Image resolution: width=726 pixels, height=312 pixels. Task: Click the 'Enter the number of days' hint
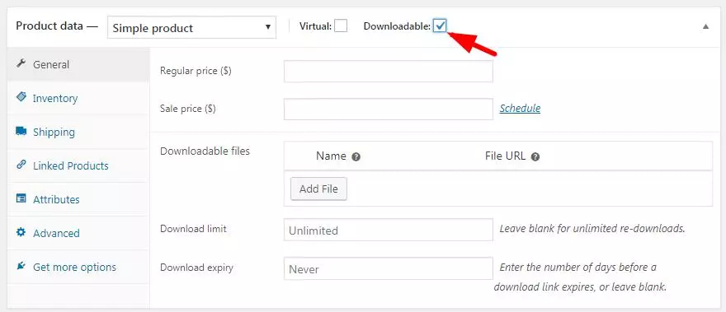580,277
